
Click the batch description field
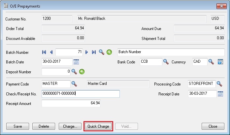171,52
